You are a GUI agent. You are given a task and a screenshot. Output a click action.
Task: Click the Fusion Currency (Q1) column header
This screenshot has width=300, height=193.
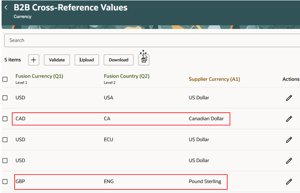(39, 76)
